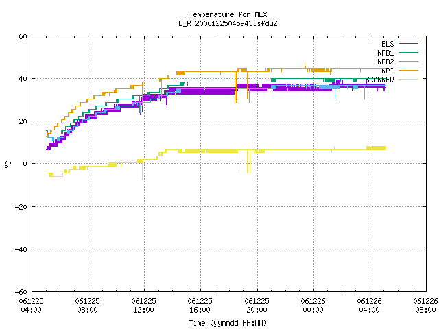
Task: Click the y-axis label 0
Action: click(25, 164)
